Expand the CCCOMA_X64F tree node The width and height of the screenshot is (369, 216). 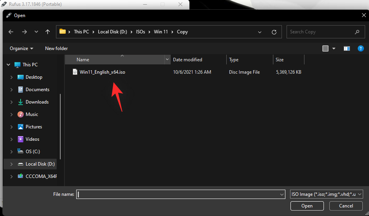coord(11,176)
